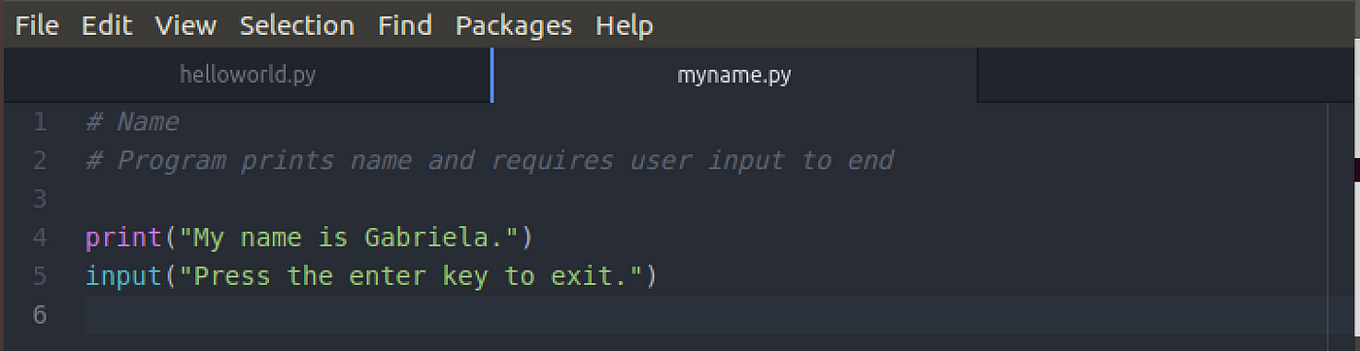Open the Selection menu
Image resolution: width=1360 pixels, height=351 pixels.
[x=297, y=25]
